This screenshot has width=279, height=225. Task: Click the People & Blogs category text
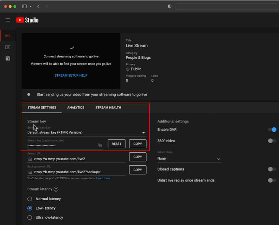[138, 57]
